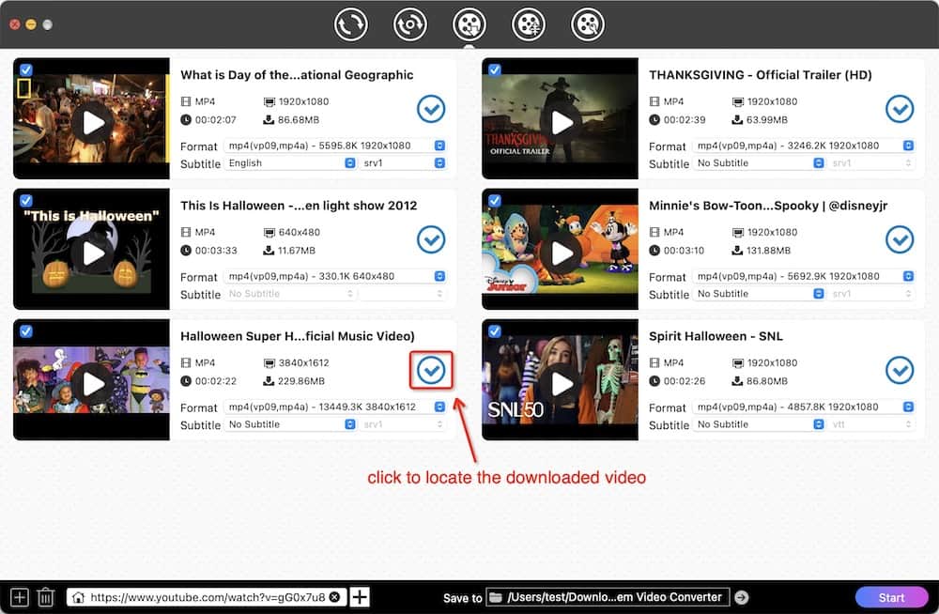
Task: Open the Save to folder arrow icon
Action: [742, 597]
